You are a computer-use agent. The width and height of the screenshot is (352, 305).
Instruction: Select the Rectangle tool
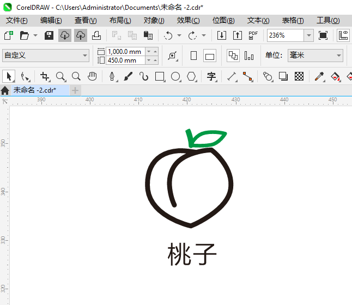coord(160,77)
